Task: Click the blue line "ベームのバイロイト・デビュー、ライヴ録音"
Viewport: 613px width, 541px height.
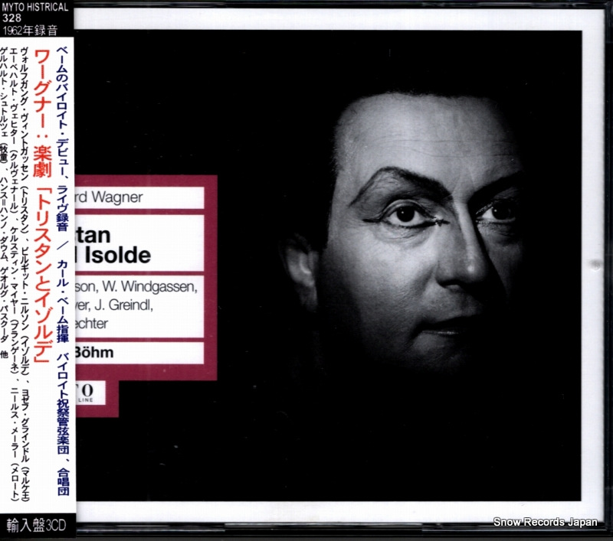Action: click(x=63, y=139)
